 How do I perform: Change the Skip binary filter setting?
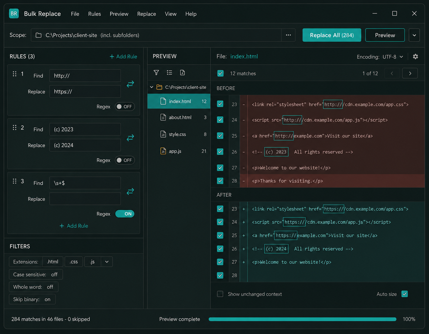pos(32,299)
